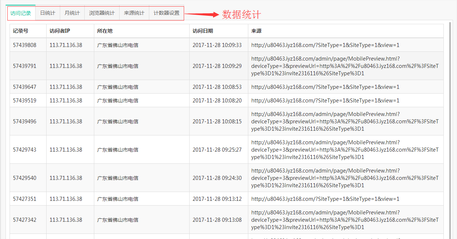The image size is (457, 239).
Task: Select record number 57439791
Action: coord(25,66)
